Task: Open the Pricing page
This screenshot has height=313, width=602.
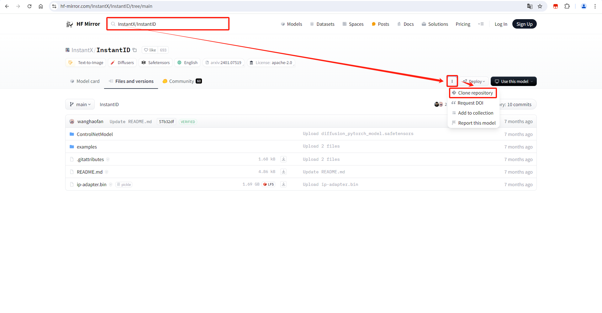Action: (x=463, y=24)
